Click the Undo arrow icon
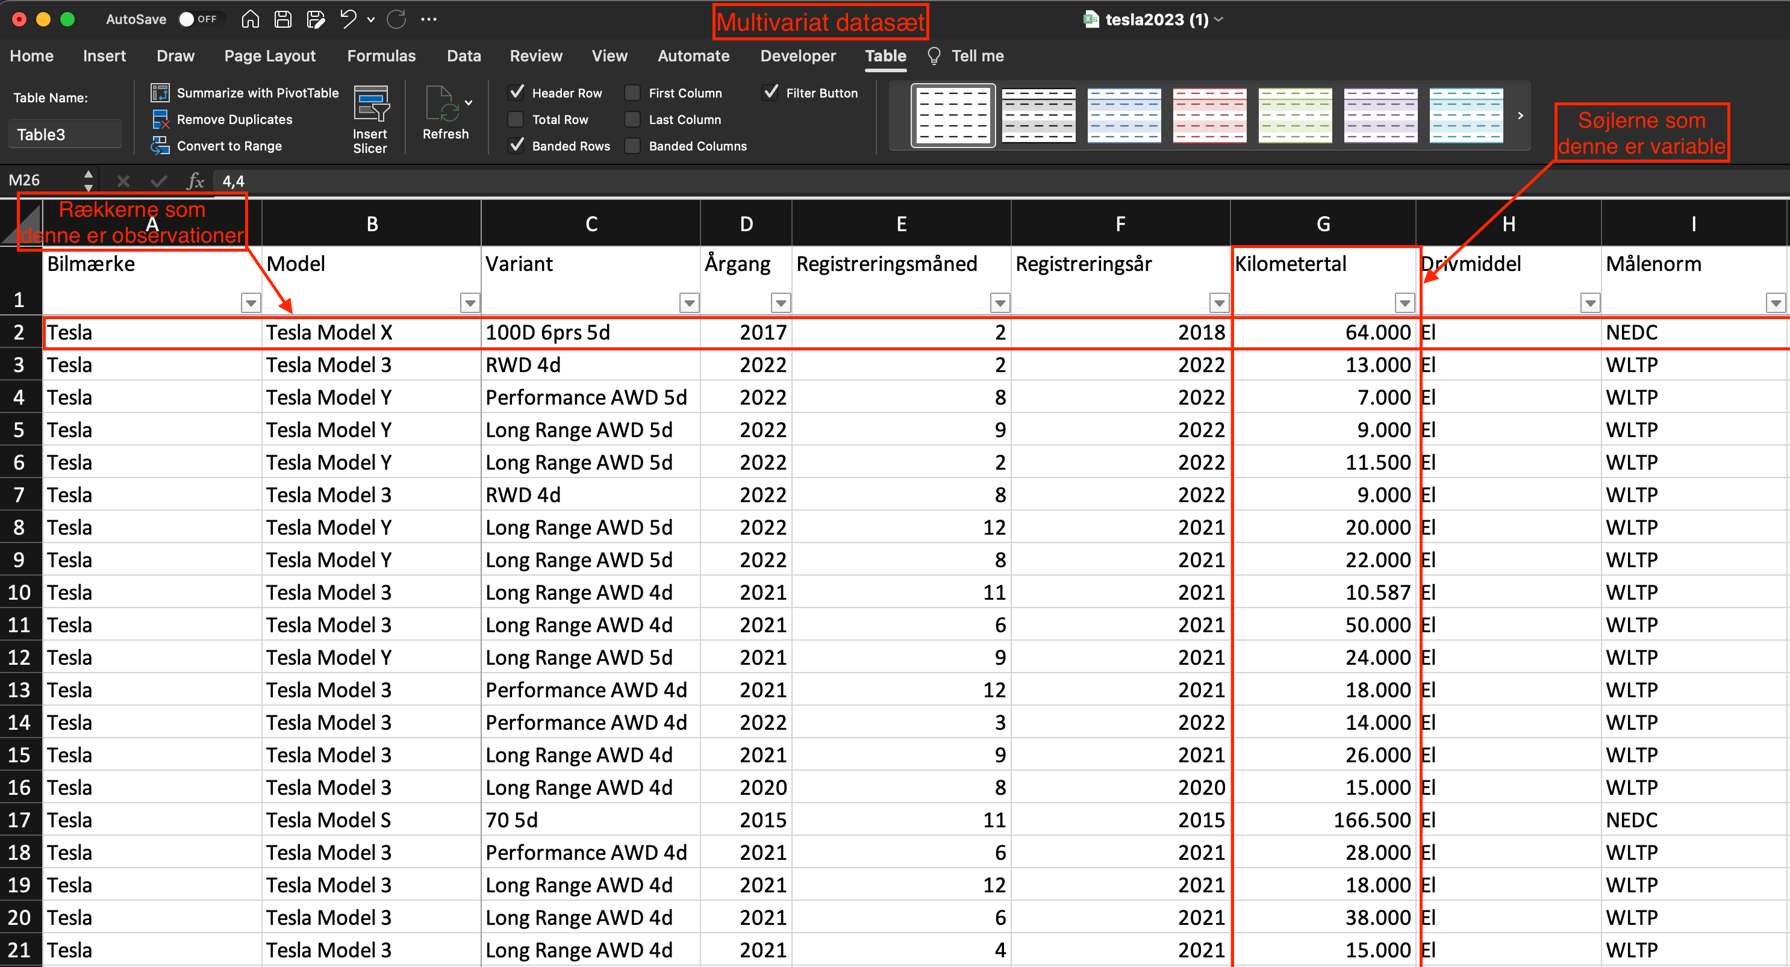1790x967 pixels. (x=348, y=19)
